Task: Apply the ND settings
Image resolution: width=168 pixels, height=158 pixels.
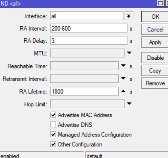Action: 155,42
